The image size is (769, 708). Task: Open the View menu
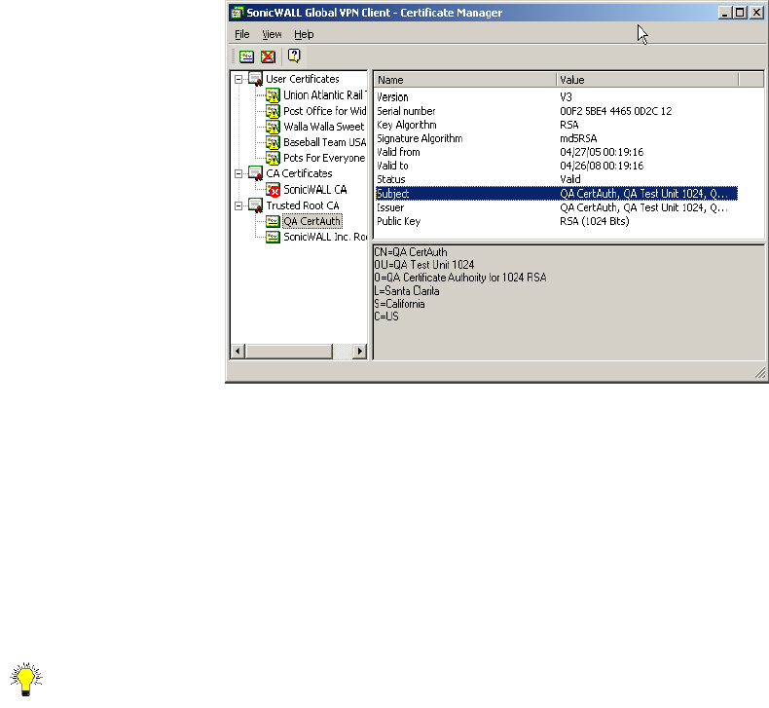click(272, 34)
